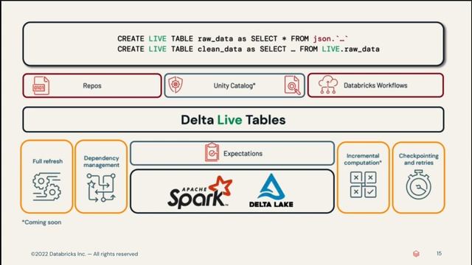Click the *Coming soon footnote

(41, 222)
